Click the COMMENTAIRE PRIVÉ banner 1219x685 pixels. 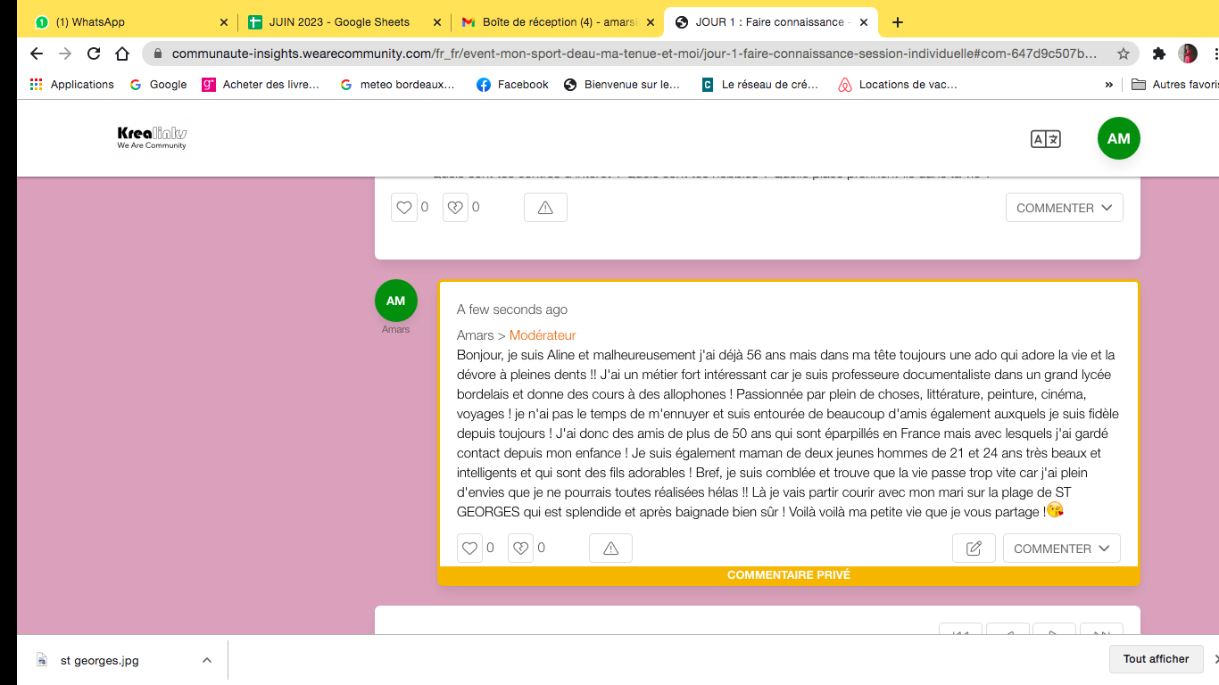pos(789,575)
